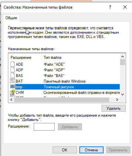Focus the Расширение text input field

44,127
